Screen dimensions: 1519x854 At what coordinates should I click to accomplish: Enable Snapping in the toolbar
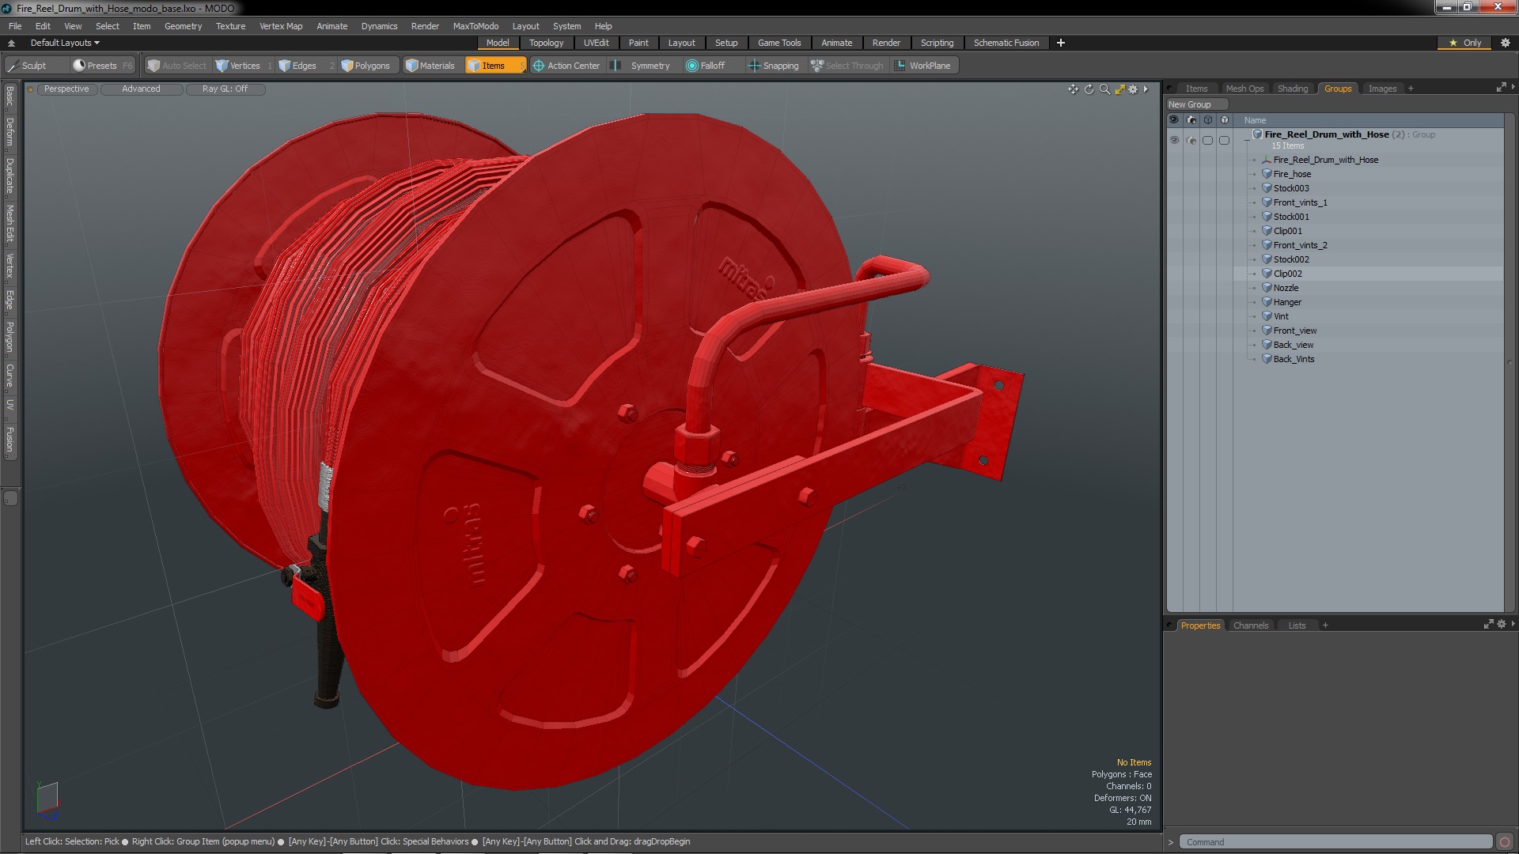click(x=773, y=66)
